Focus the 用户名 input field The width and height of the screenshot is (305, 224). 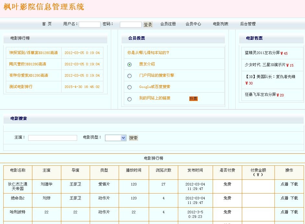click(89, 25)
